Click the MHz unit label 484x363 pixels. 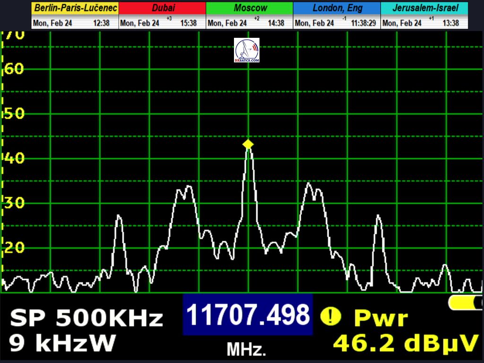pos(246,350)
